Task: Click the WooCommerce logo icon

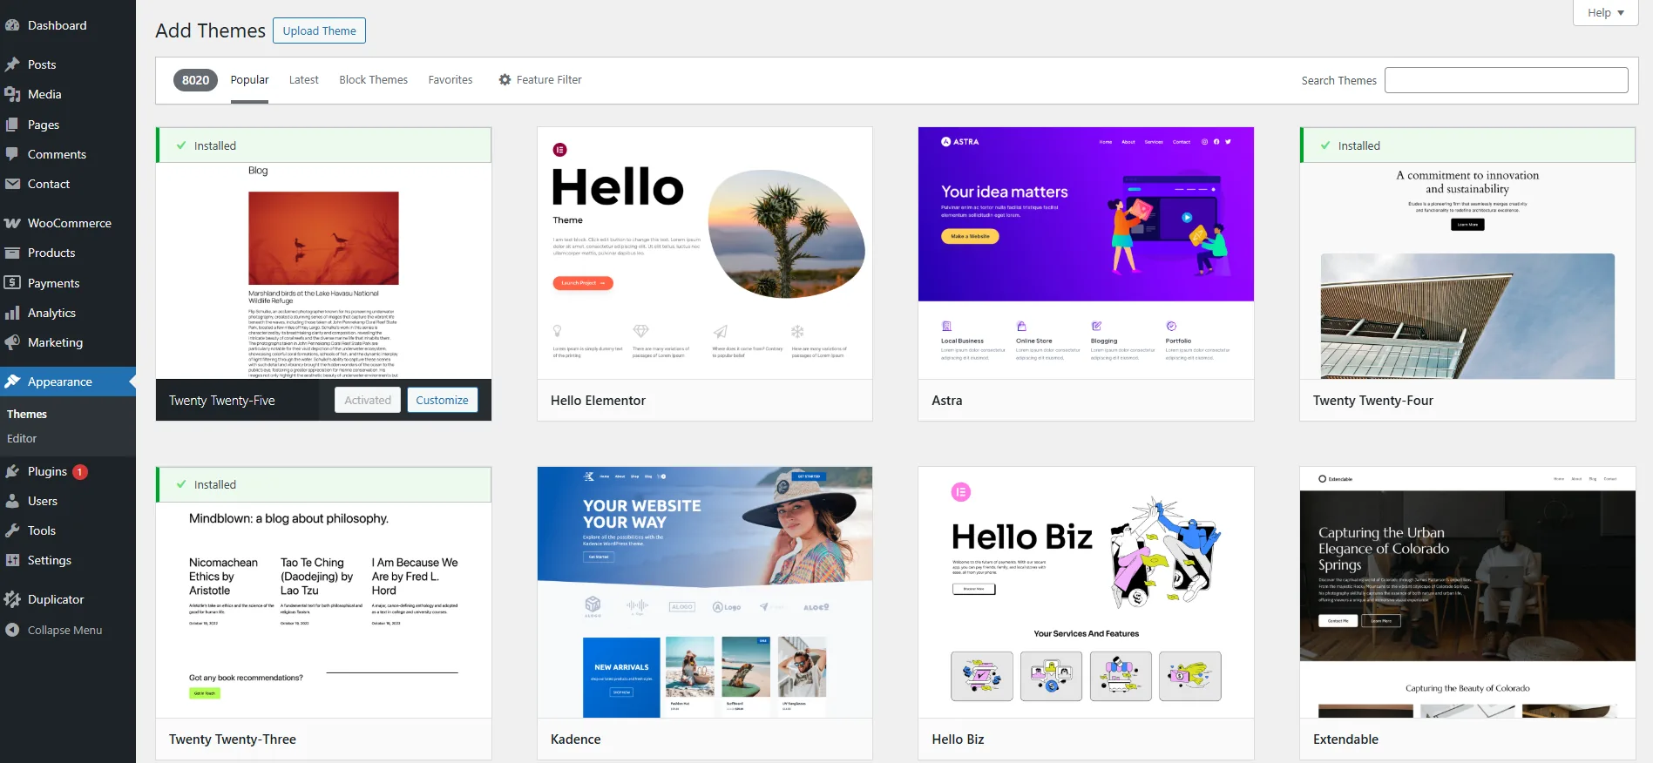Action: point(12,223)
